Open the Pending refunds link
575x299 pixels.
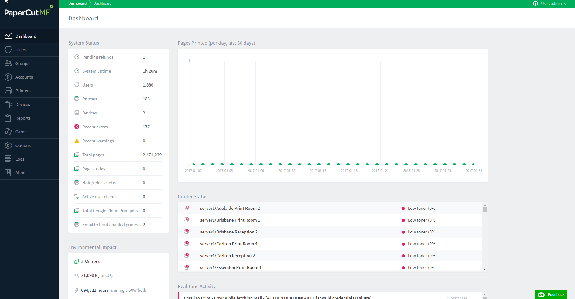[x=98, y=57]
